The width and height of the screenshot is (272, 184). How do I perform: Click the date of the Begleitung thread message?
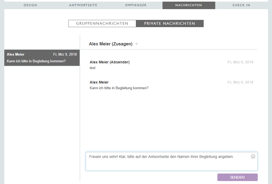point(240,82)
